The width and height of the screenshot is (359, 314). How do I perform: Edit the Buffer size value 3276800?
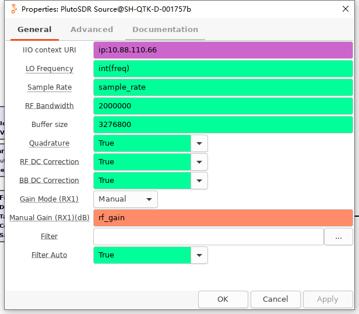pyautogui.click(x=223, y=125)
